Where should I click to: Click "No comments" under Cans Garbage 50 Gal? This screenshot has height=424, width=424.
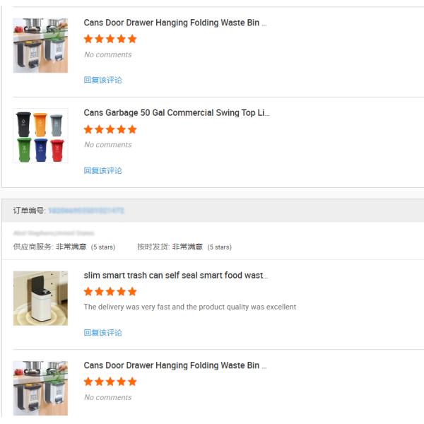pos(108,145)
